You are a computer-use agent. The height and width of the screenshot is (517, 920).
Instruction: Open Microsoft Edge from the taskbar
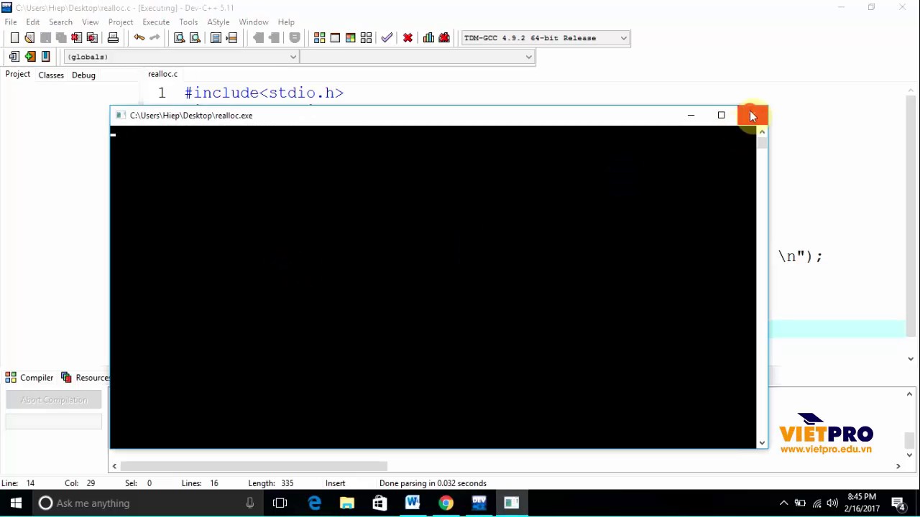pyautogui.click(x=314, y=503)
